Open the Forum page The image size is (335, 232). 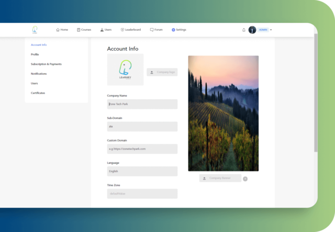(x=156, y=30)
